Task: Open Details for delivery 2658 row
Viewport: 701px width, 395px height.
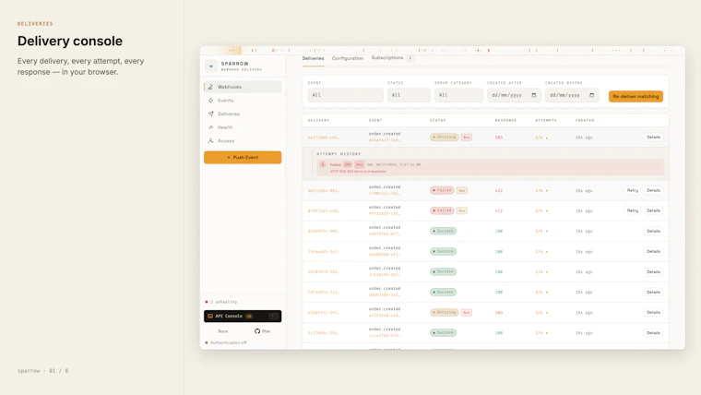Action: 653,271
